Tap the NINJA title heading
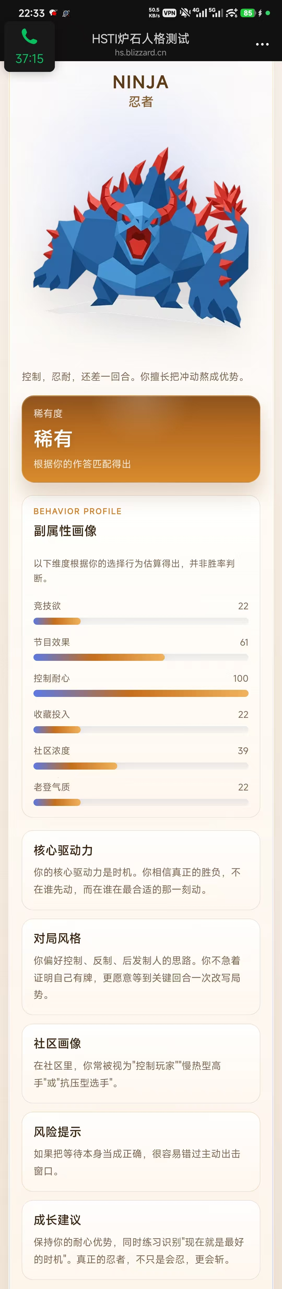The height and width of the screenshot is (1289, 282). [x=140, y=82]
